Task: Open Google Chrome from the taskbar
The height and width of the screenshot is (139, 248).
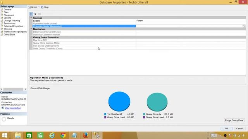Action: pyautogui.click(x=63, y=136)
